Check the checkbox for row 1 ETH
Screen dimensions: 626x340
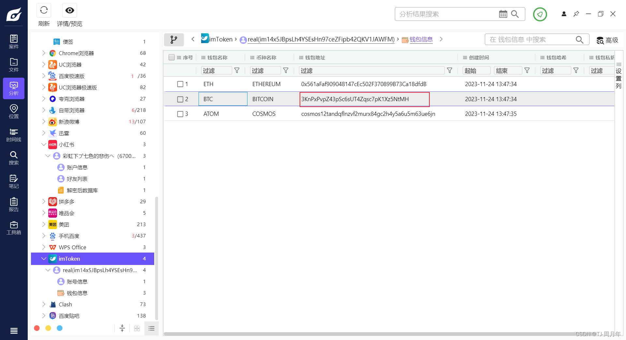pos(180,84)
